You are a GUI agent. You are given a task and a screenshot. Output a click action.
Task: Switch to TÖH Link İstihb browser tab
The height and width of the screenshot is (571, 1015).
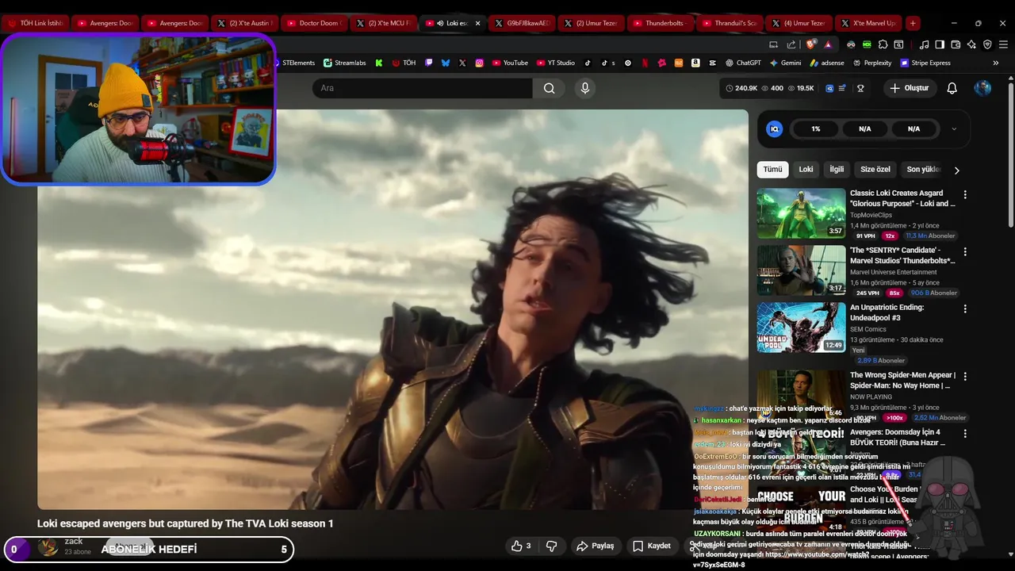[x=35, y=23]
